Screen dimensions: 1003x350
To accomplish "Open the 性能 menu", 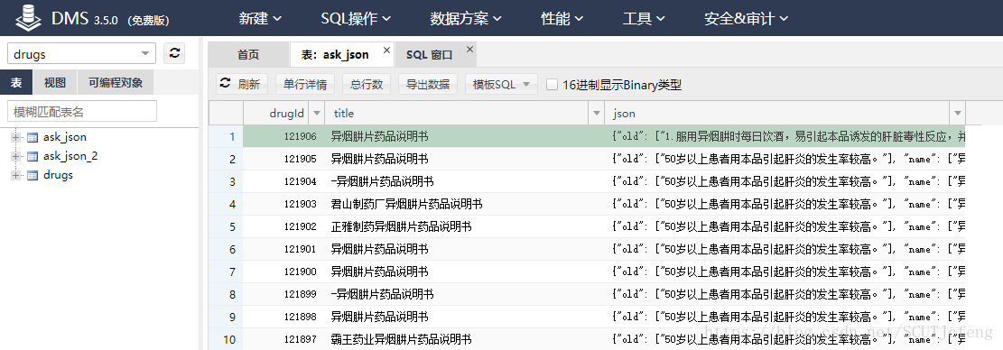I will pos(562,19).
